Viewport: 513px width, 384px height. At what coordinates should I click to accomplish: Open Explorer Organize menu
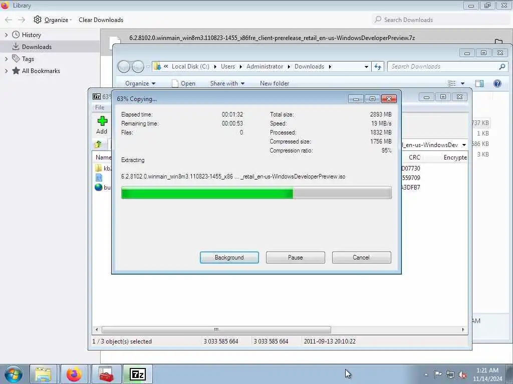[x=140, y=83]
